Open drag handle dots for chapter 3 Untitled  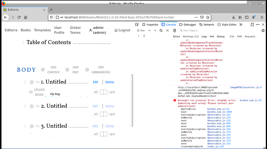pos(25,126)
